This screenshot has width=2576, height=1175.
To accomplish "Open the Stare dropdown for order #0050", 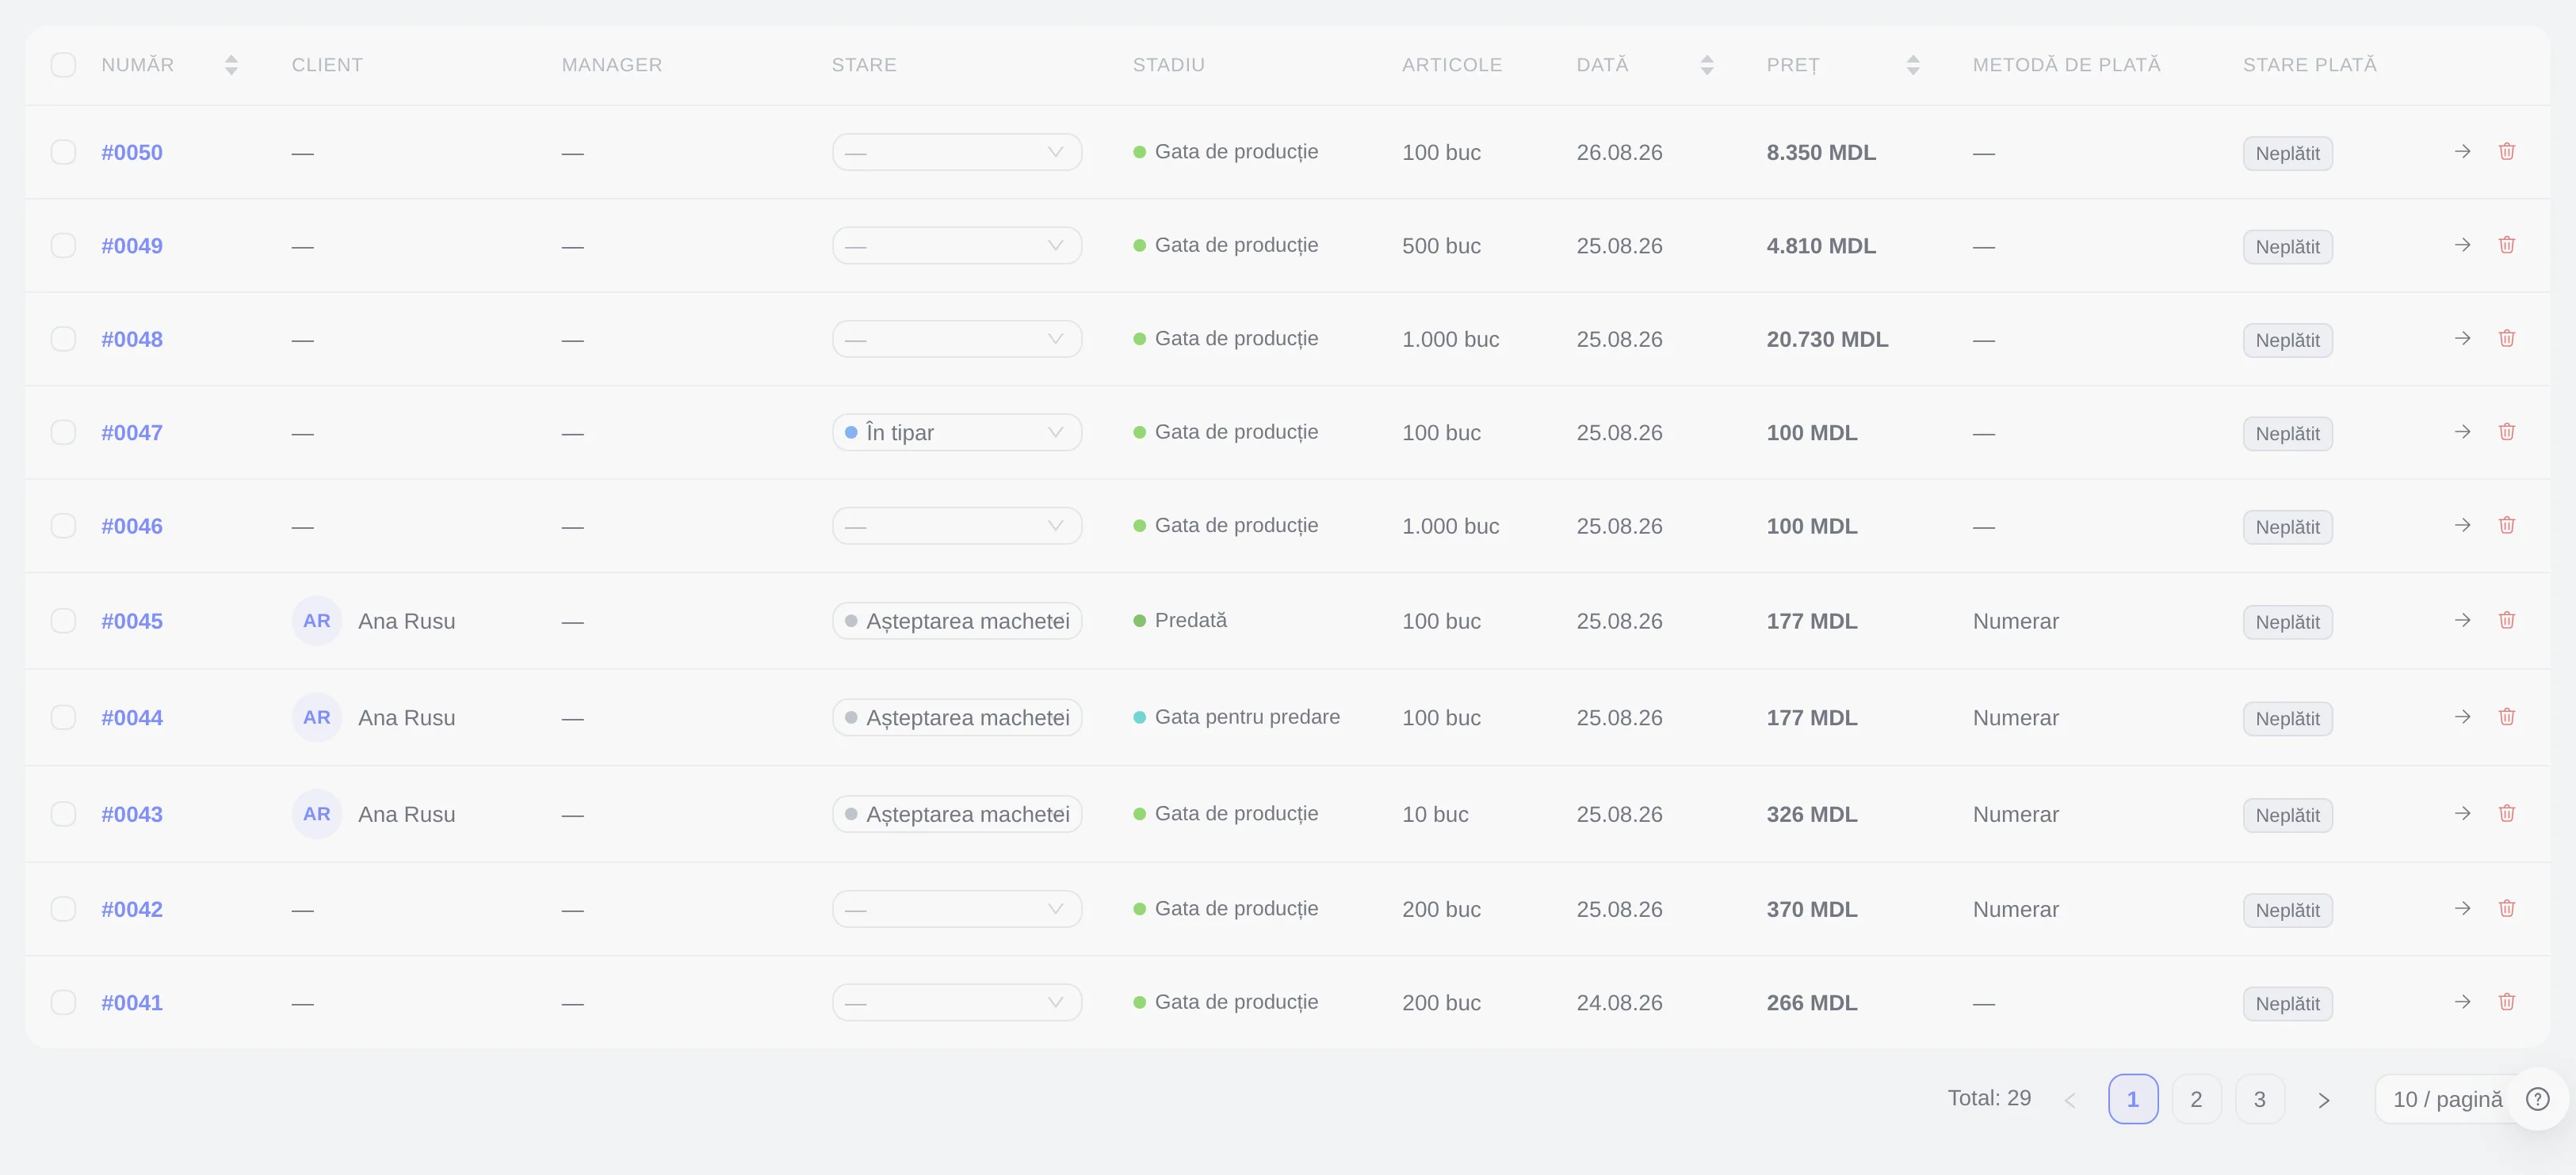I will 957,152.
